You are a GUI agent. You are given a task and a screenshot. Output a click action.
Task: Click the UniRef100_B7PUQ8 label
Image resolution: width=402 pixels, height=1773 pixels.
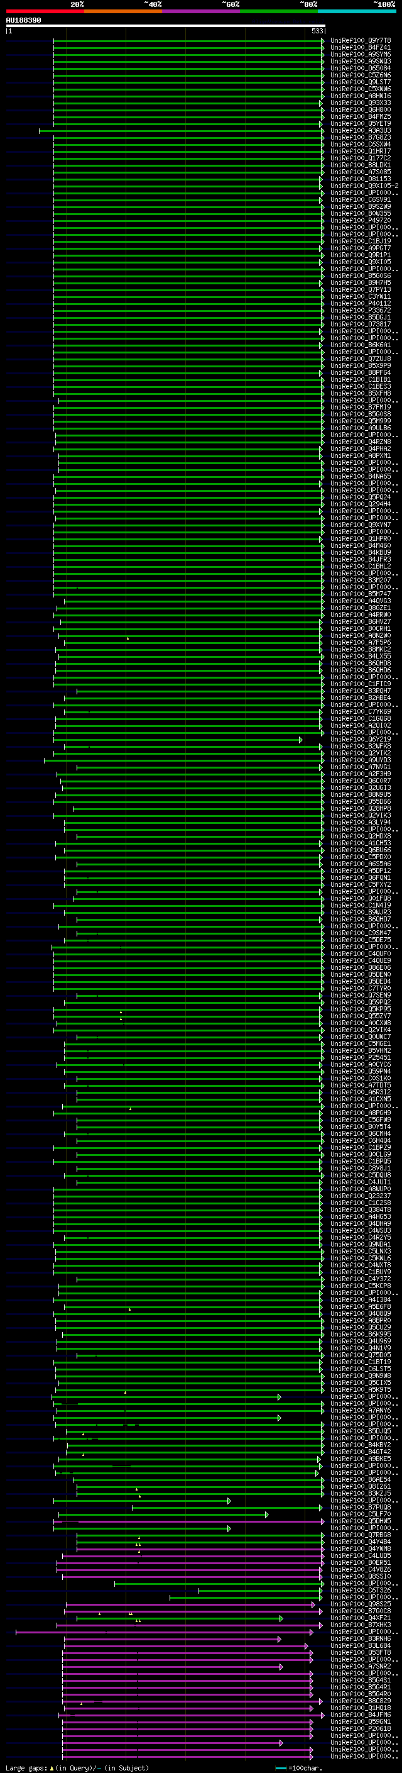click(360, 1508)
